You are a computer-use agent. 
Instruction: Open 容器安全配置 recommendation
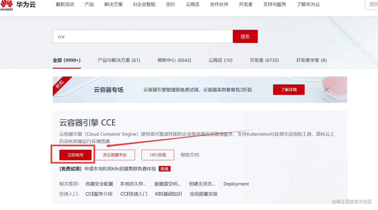point(99,184)
